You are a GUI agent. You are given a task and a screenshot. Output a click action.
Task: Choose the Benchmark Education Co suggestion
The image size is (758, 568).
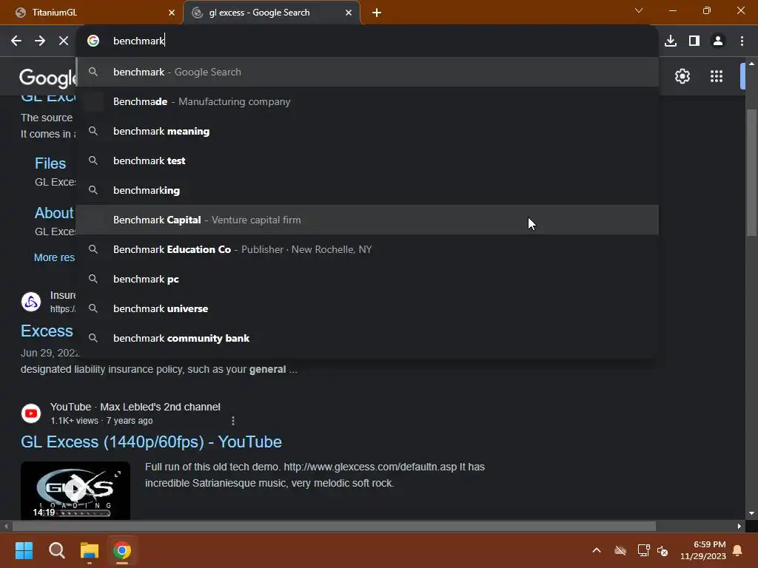tap(367, 249)
